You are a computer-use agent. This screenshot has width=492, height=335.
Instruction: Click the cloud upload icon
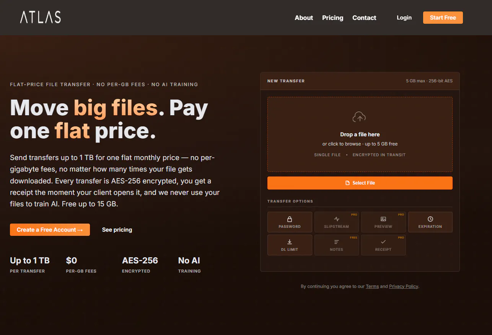[359, 117]
